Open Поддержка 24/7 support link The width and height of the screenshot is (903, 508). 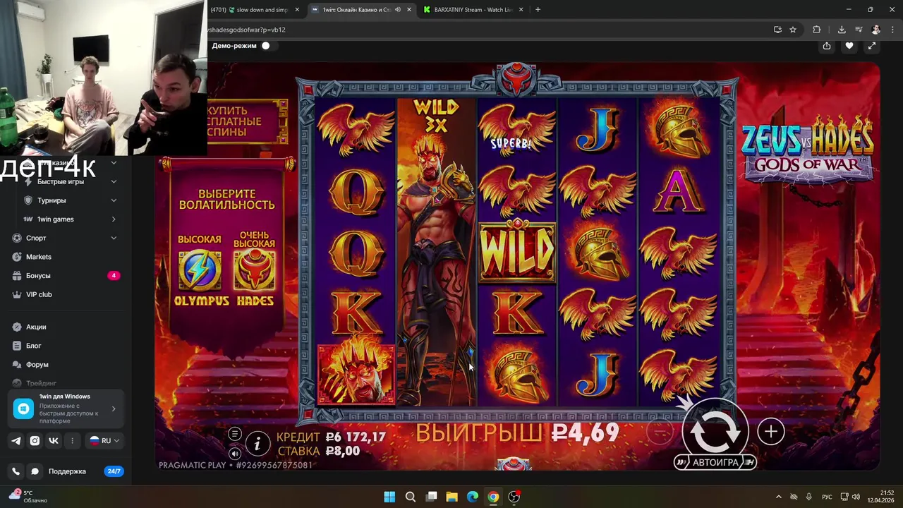click(x=86, y=471)
